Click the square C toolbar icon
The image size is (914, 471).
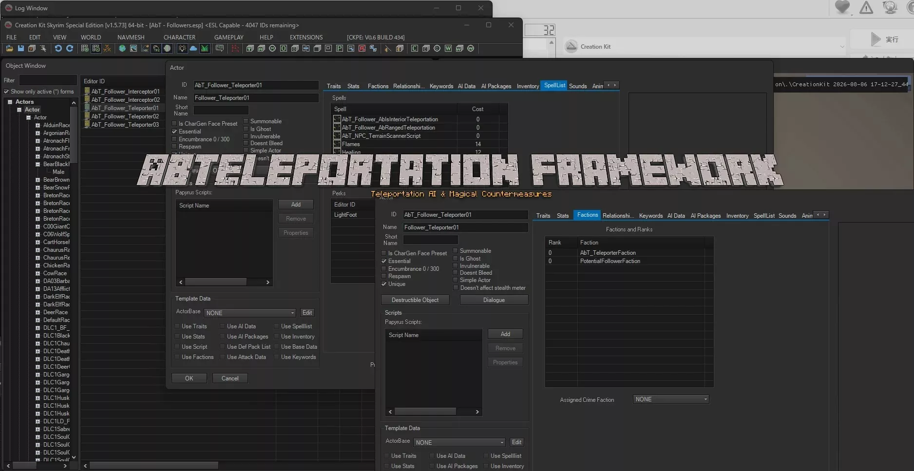[x=415, y=48]
